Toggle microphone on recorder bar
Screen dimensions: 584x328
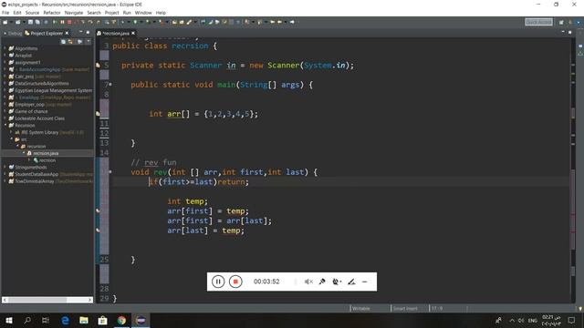(322, 282)
